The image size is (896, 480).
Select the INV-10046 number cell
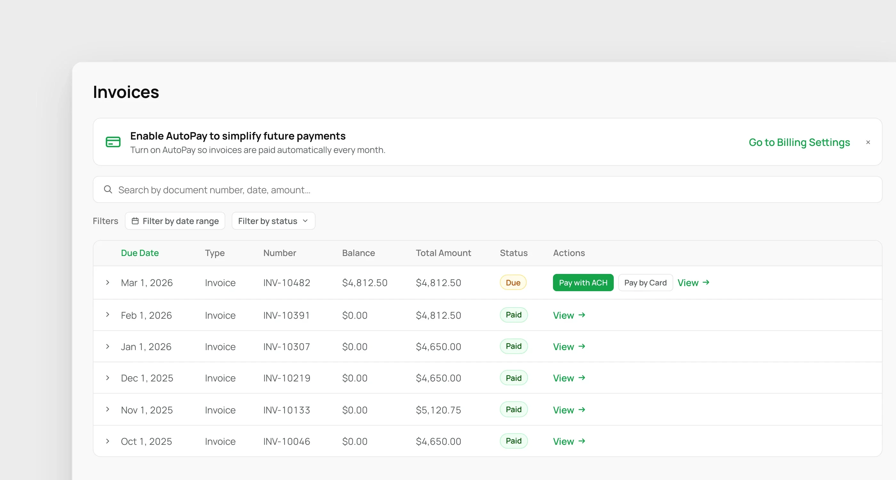tap(287, 441)
